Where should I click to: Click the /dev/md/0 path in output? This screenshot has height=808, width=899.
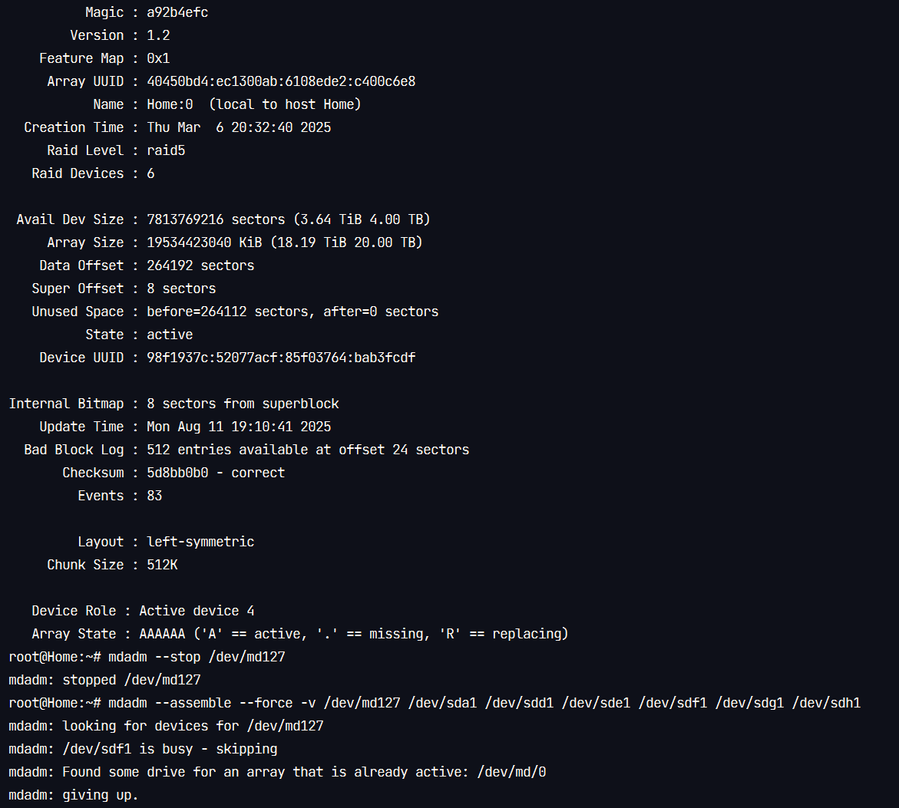511,772
